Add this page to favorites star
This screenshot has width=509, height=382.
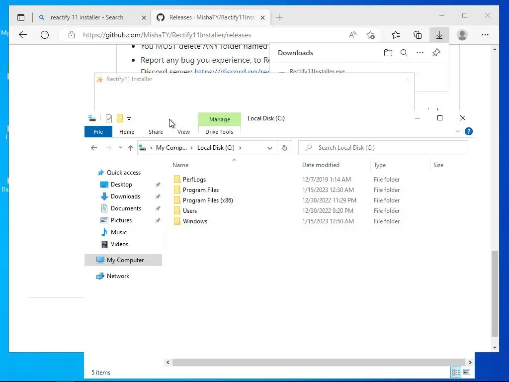[x=370, y=35]
